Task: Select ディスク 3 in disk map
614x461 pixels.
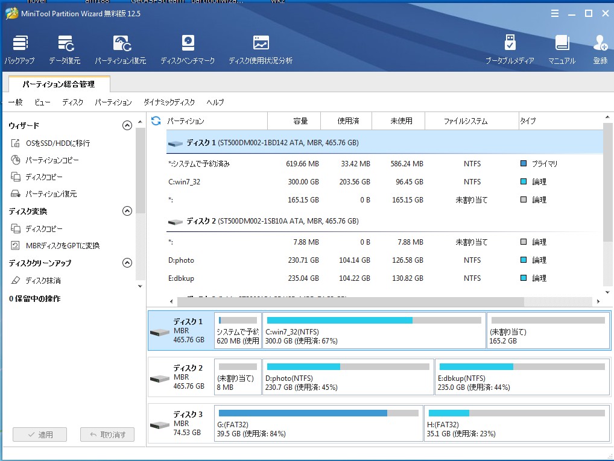Action: click(181, 424)
